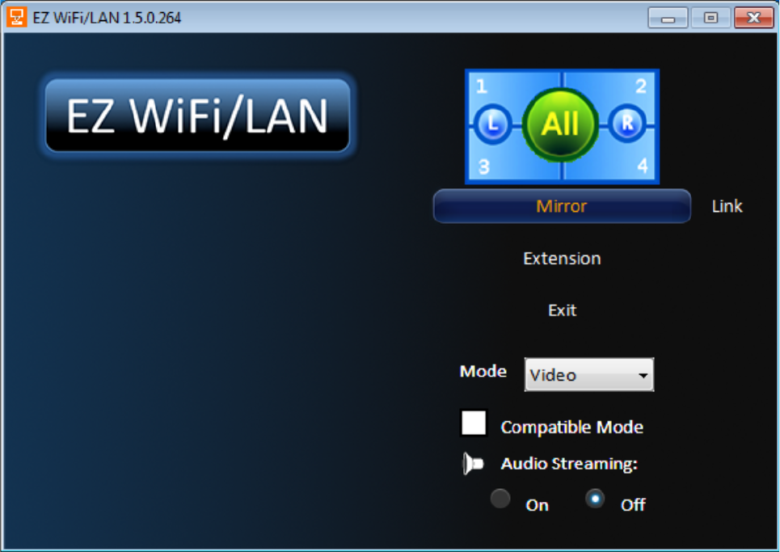Screen dimensions: 780x552
Task: Click the Link text beside Mirror
Action: (x=727, y=206)
